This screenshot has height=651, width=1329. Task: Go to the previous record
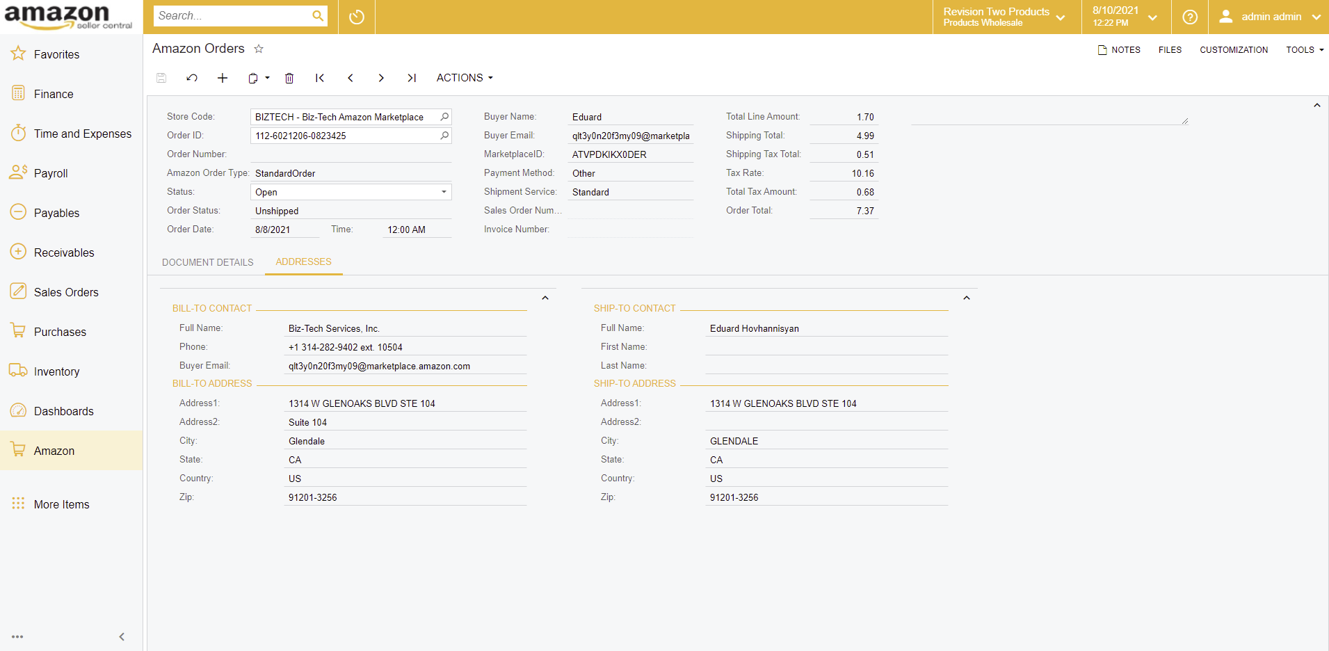coord(351,78)
